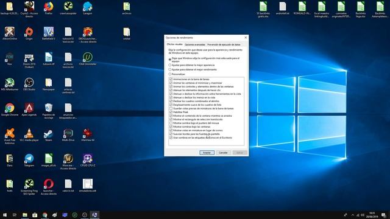
Task: Click the Aceptar button
Action: click(x=207, y=153)
